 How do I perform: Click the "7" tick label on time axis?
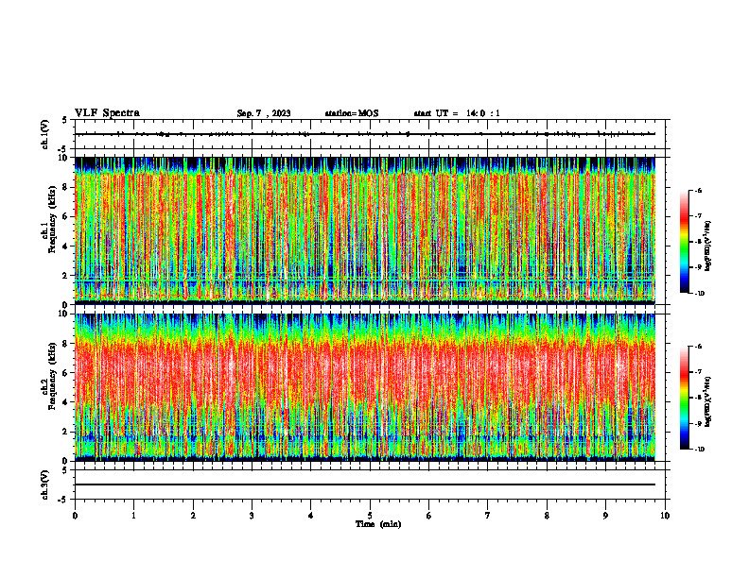(488, 516)
